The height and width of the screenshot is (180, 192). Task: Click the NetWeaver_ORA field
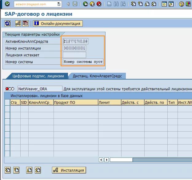click(x=40, y=89)
